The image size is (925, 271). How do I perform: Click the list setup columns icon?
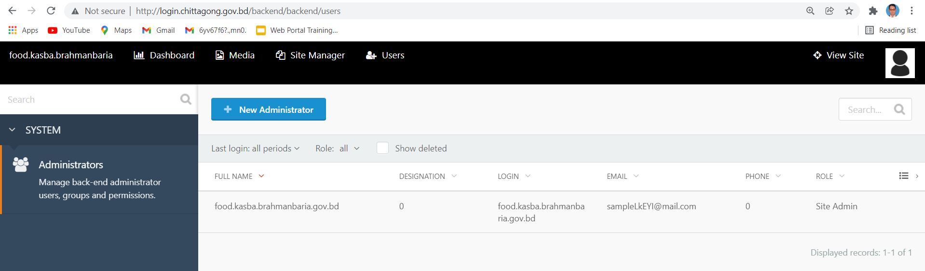(x=904, y=176)
